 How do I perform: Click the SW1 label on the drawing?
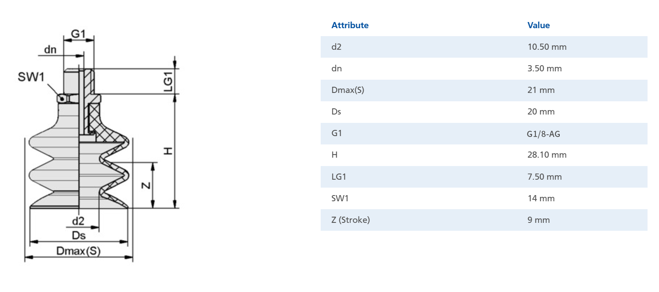pyautogui.click(x=31, y=78)
